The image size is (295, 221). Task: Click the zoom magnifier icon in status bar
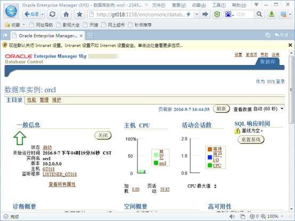264,216
